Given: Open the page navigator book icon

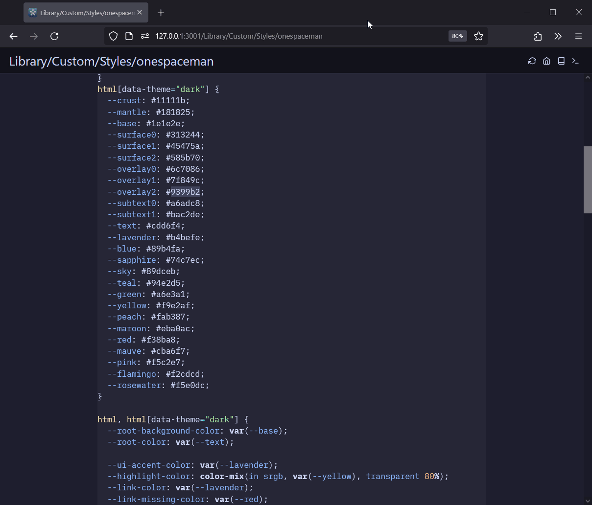Looking at the screenshot, I should click(561, 61).
